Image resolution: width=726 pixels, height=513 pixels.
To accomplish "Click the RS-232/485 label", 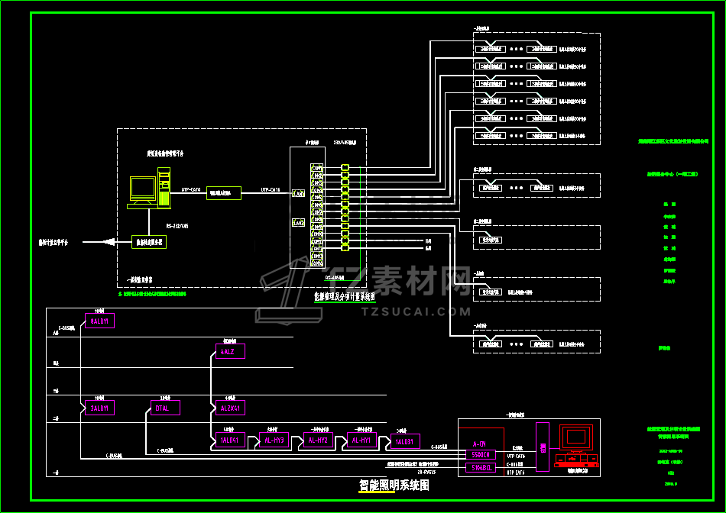I will pos(177,226).
